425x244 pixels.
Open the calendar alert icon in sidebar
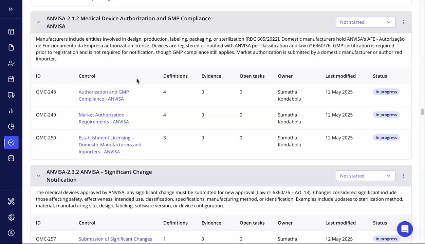[x=11, y=79]
